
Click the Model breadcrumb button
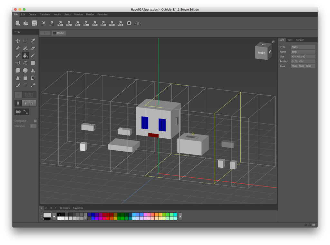pos(59,33)
